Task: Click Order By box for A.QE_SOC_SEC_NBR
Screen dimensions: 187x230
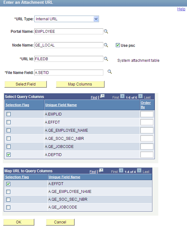Action: coord(147,138)
